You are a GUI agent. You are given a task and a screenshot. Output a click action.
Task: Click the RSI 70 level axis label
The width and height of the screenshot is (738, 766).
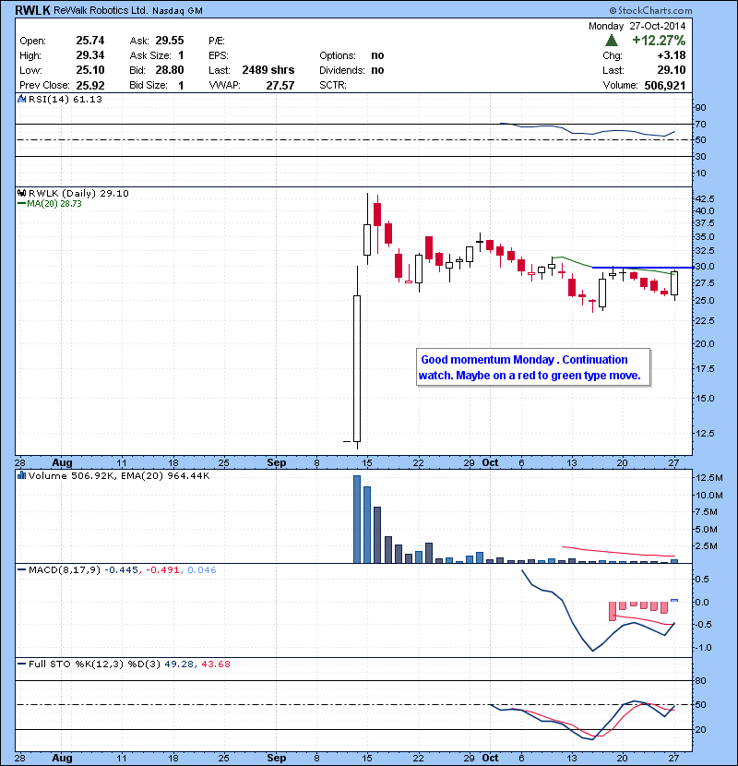point(700,124)
